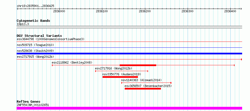
Task: Click the 2836200 ruler position label
Action: click(145, 11)
